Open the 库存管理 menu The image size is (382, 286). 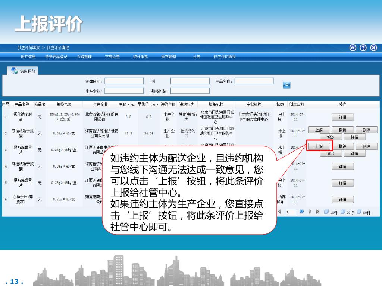(x=169, y=57)
